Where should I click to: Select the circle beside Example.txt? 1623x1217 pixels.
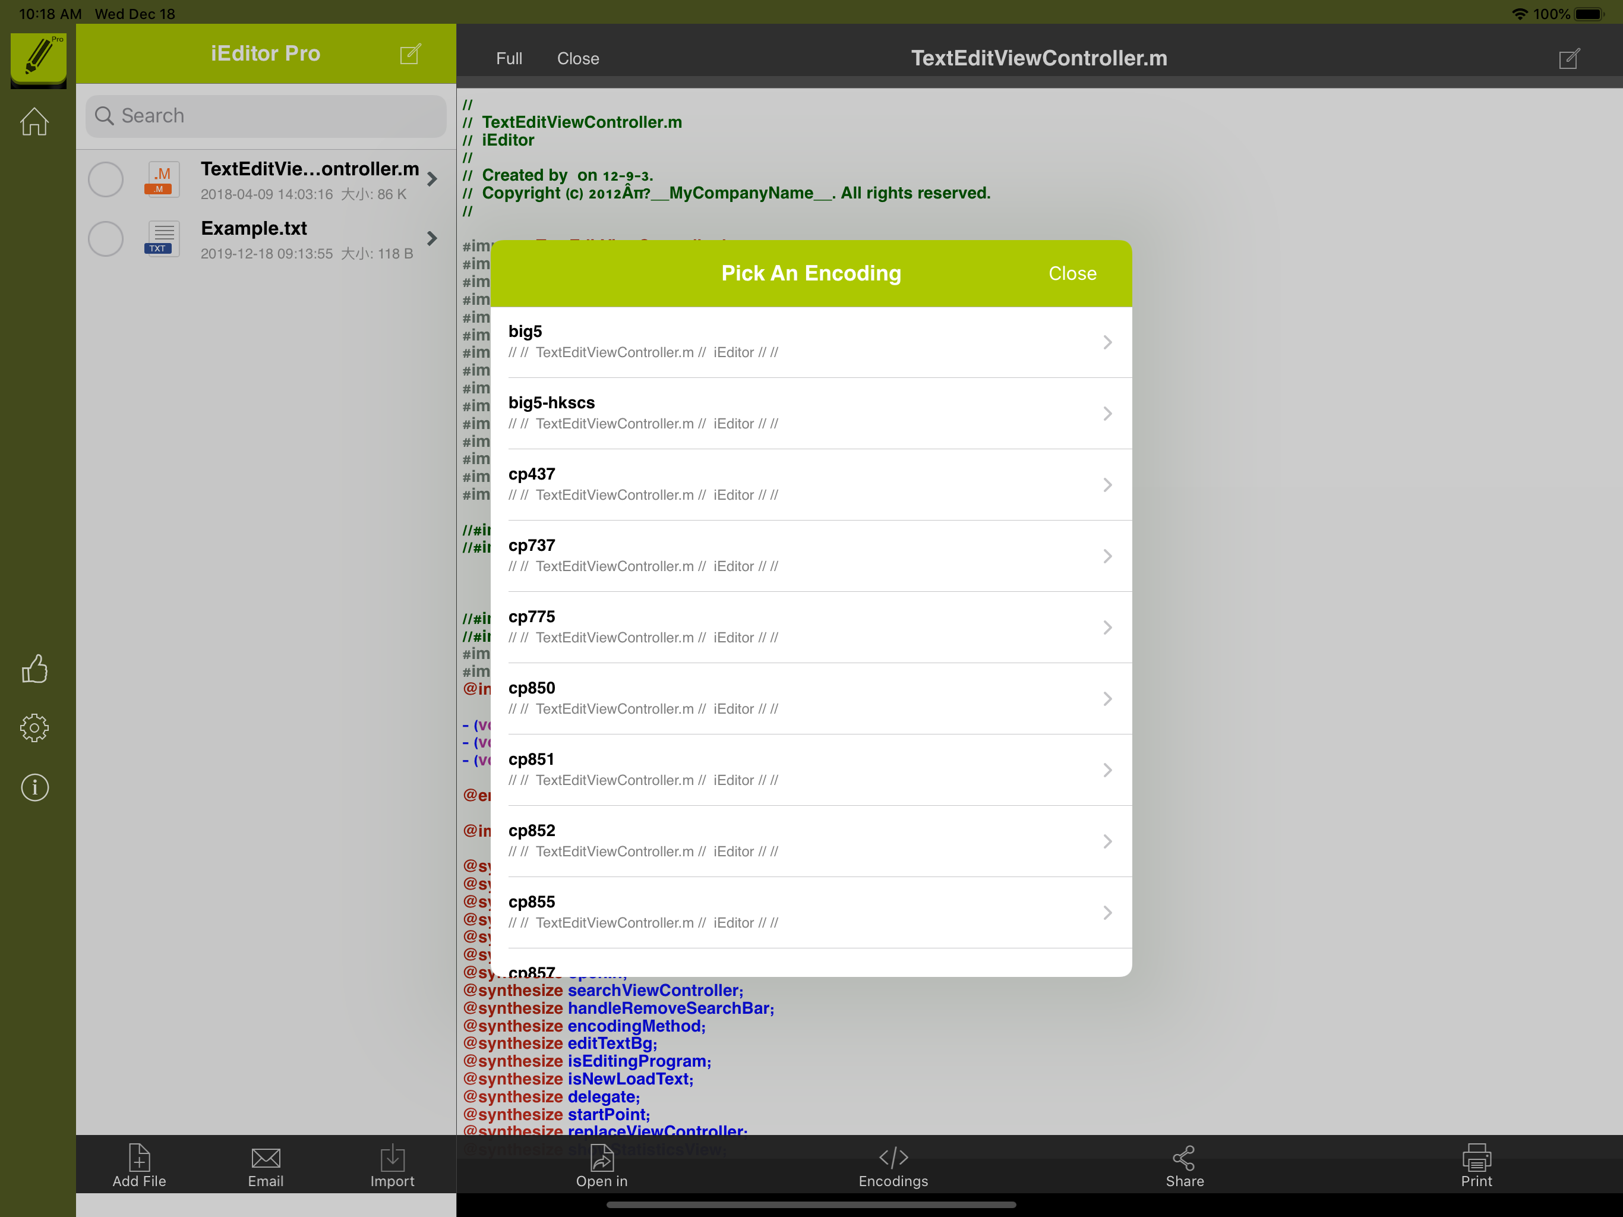(106, 238)
